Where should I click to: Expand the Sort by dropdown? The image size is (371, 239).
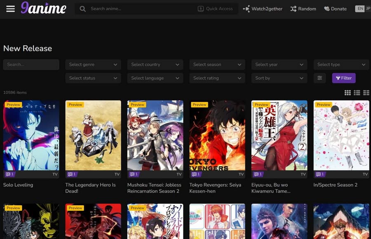point(279,78)
